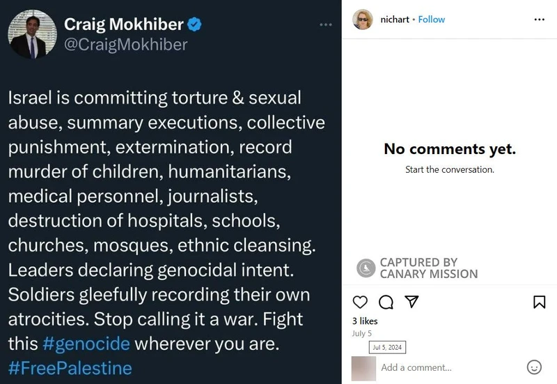The height and width of the screenshot is (384, 557).
Task: Save the post using the bookmark icon
Action: [539, 302]
